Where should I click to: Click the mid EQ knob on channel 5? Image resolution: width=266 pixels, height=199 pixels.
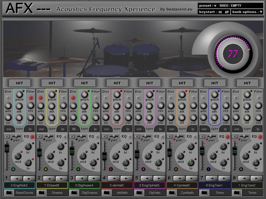[148, 156]
